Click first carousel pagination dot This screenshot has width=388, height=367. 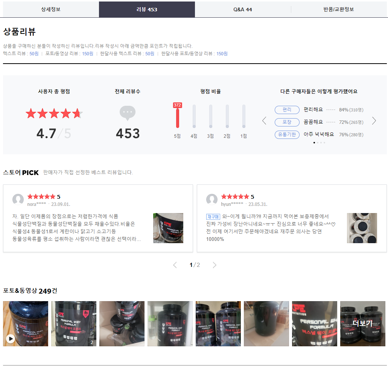click(x=314, y=143)
